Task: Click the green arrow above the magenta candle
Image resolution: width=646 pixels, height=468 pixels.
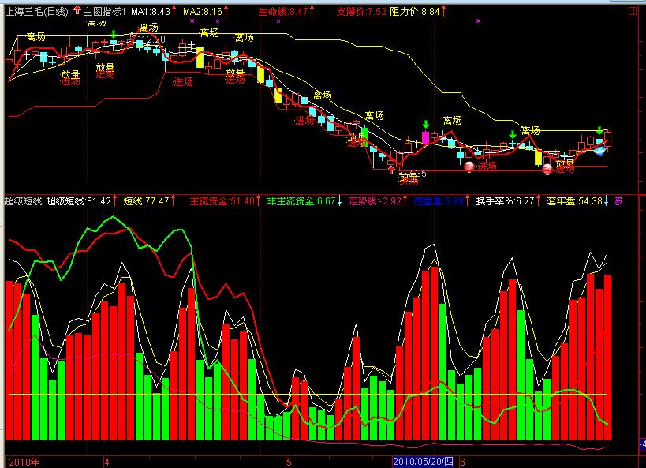Action: (x=426, y=124)
